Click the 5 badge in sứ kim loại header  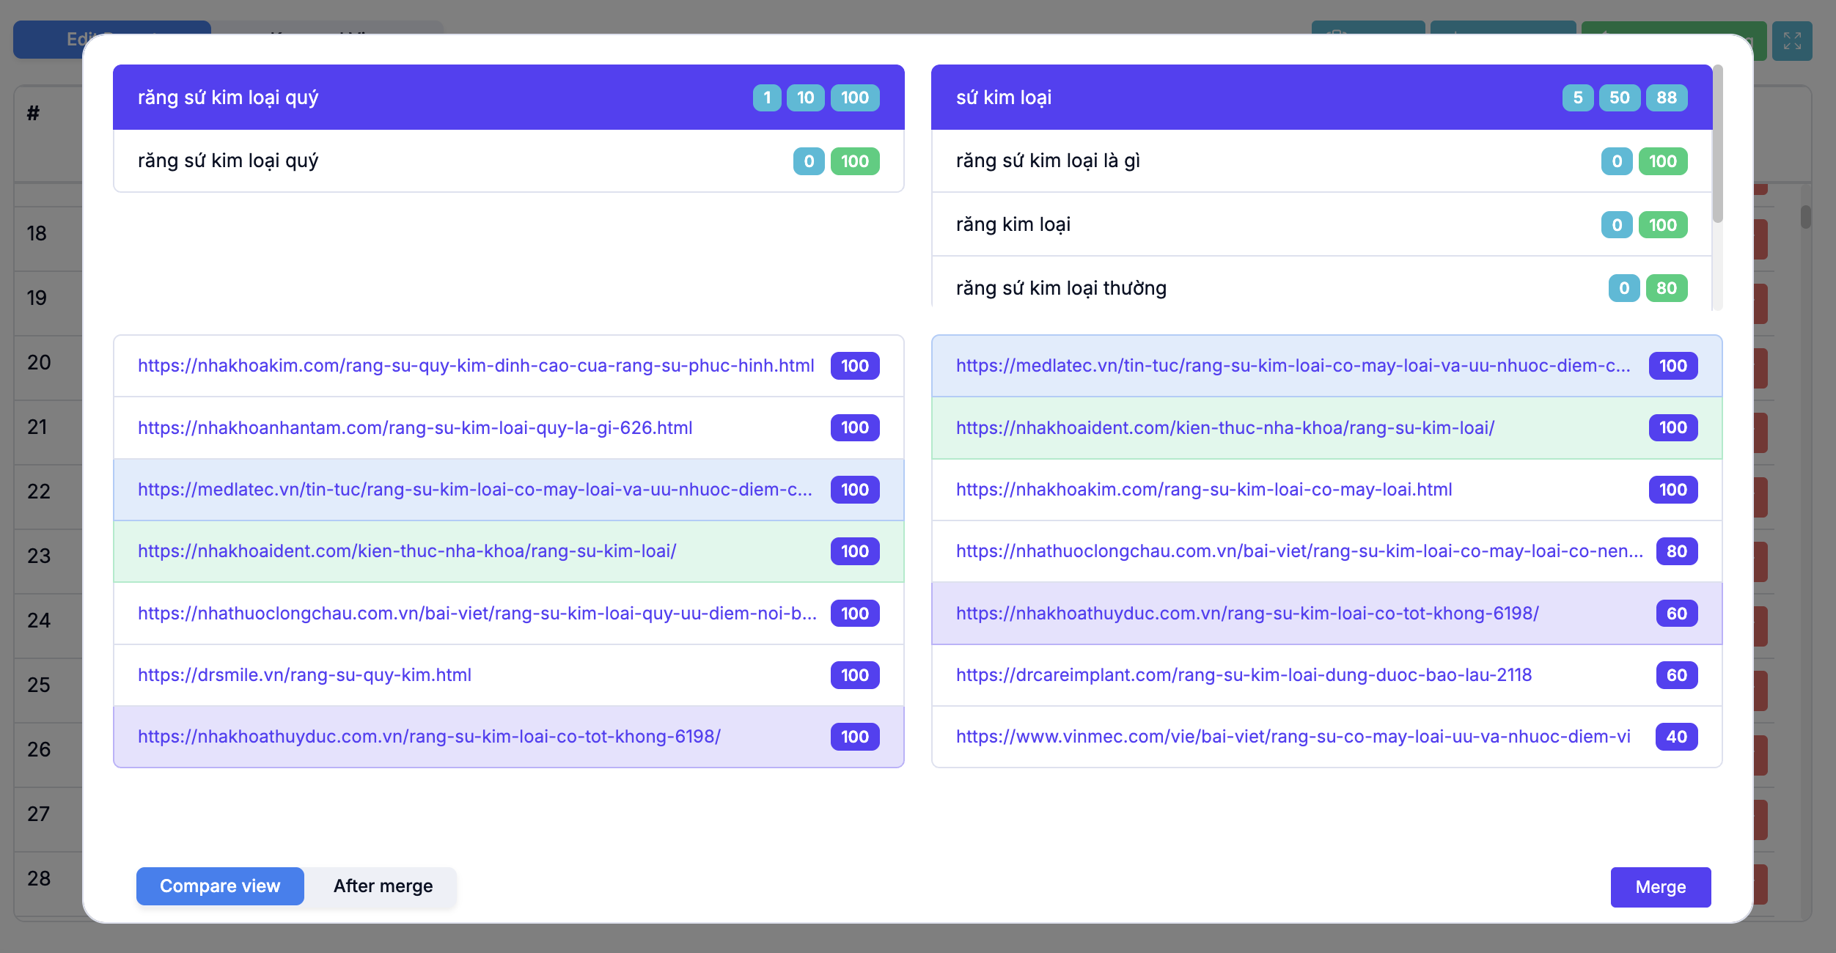tap(1578, 97)
